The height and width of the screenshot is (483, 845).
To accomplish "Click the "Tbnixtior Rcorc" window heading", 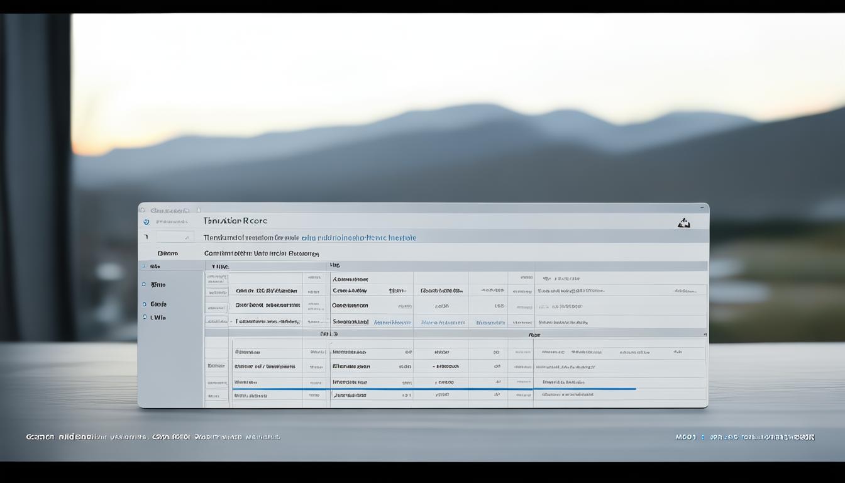I will (235, 221).
